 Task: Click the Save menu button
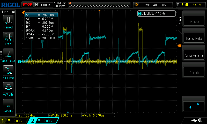[194, 21]
